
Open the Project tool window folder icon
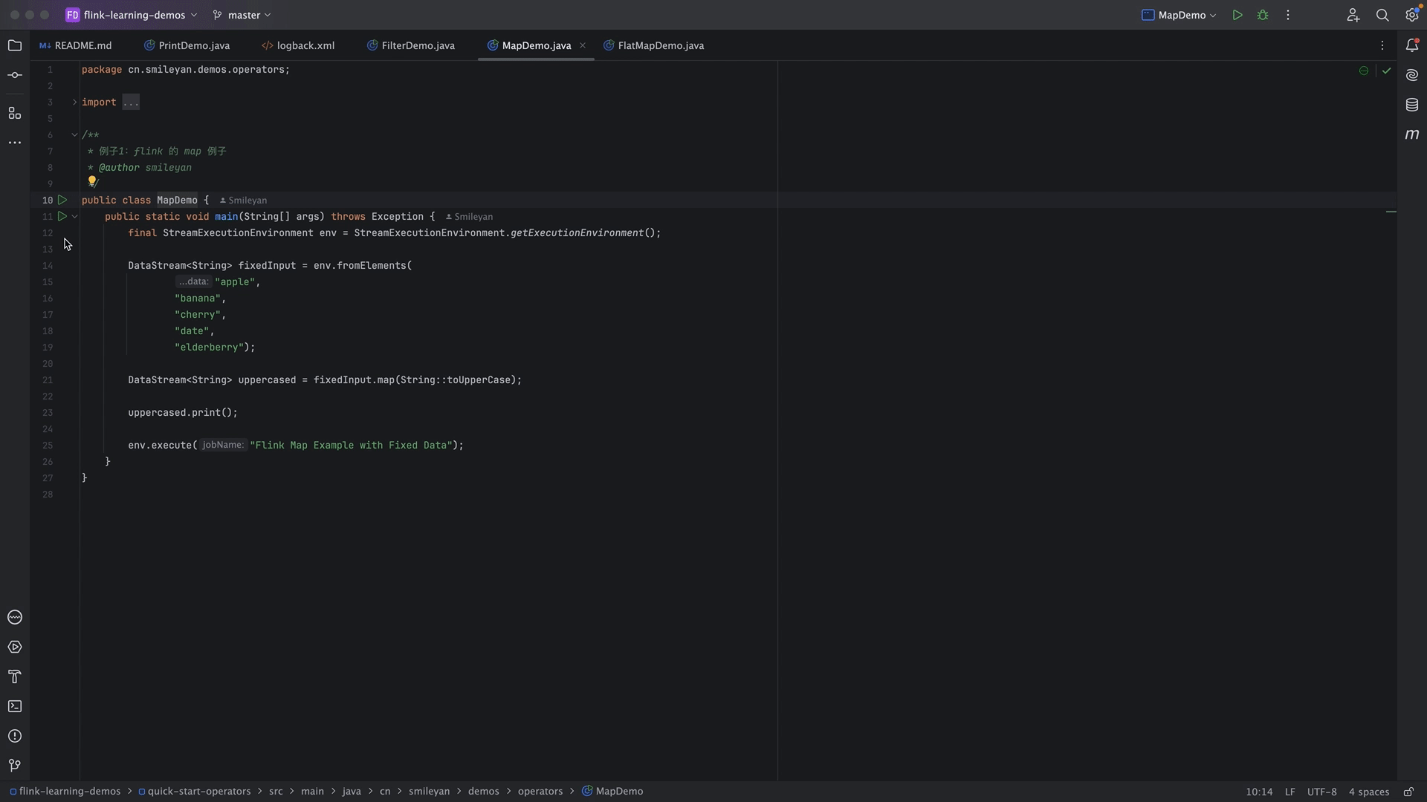15,46
